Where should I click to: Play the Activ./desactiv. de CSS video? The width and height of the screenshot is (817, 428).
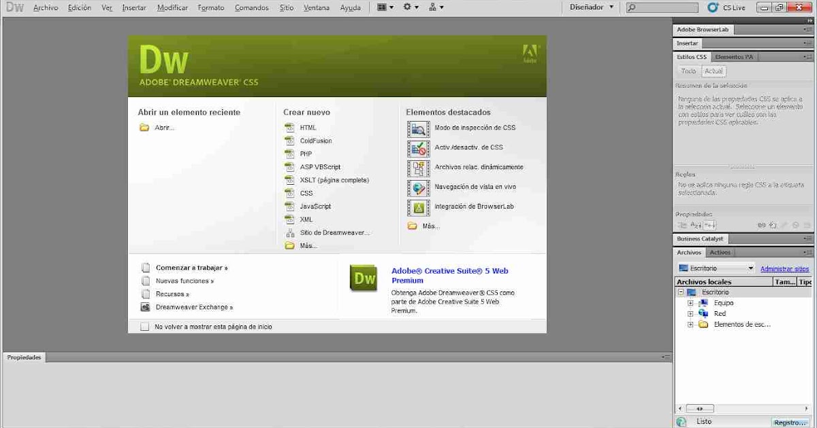[419, 147]
